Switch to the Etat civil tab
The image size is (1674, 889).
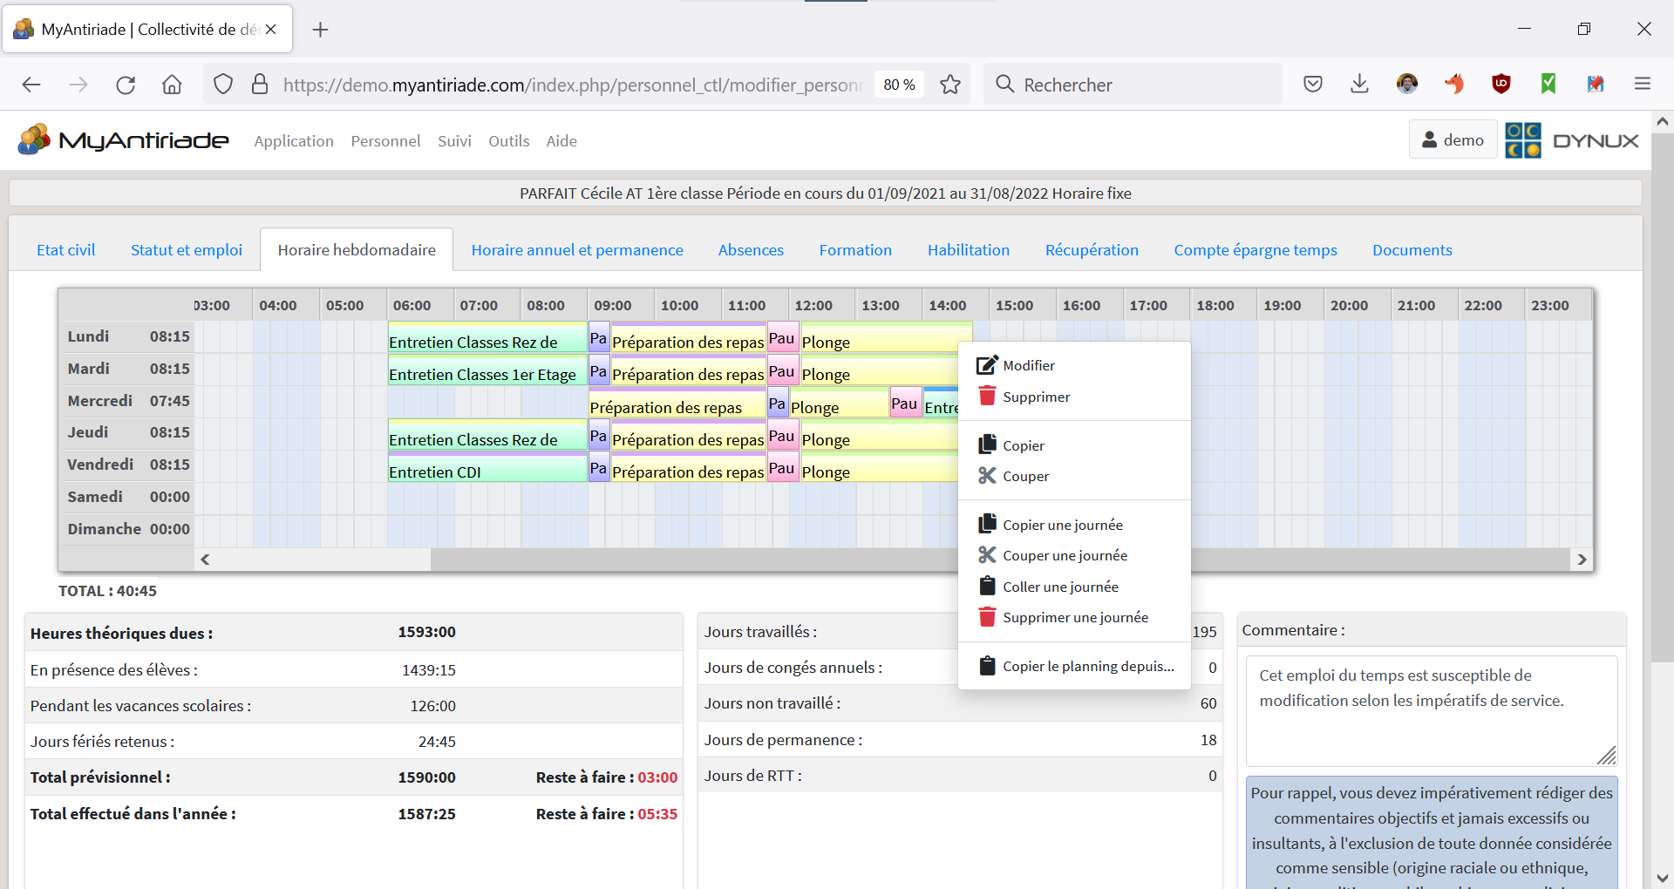66,250
